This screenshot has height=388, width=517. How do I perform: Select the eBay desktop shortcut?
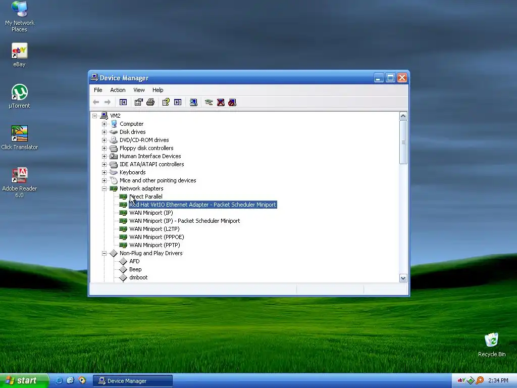click(x=19, y=55)
